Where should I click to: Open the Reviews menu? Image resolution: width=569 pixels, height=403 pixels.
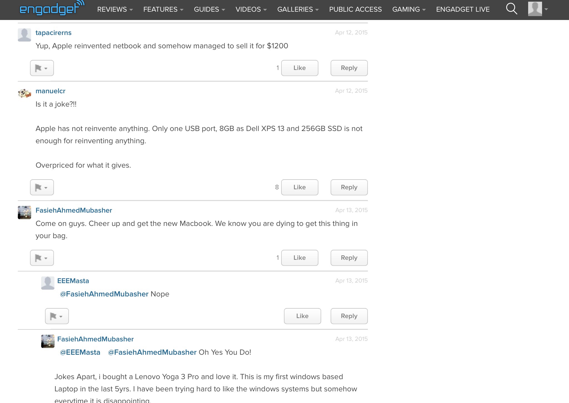click(x=115, y=9)
